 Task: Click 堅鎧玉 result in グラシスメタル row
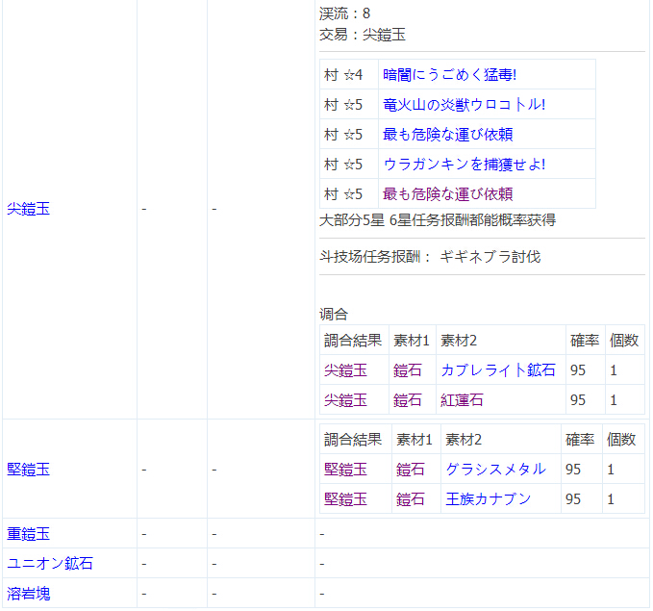[x=345, y=470]
